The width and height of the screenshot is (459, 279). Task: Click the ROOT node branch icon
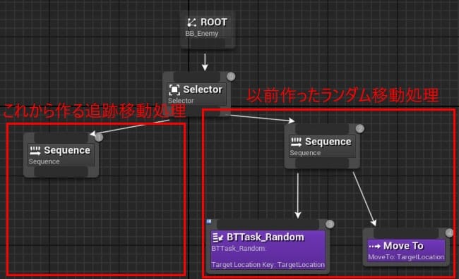tap(192, 23)
